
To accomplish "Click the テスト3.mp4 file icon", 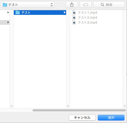I will click(74, 23).
